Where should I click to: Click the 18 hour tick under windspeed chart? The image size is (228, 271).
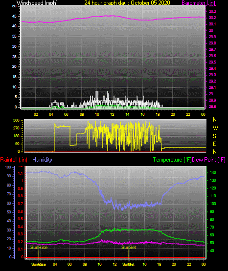click(x=158, y=114)
